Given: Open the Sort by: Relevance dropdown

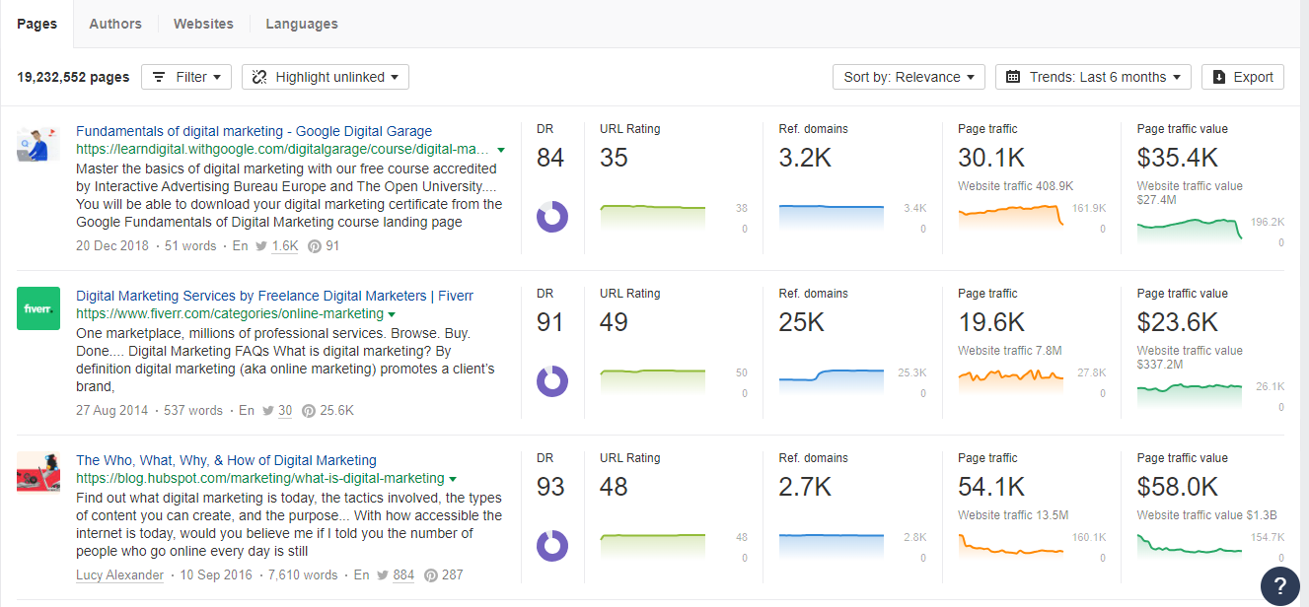Looking at the screenshot, I should point(909,77).
